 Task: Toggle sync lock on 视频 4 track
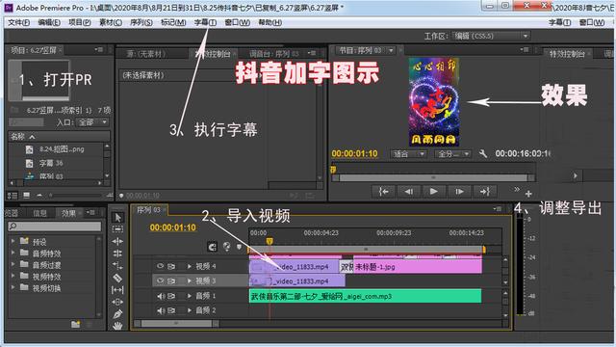(171, 266)
